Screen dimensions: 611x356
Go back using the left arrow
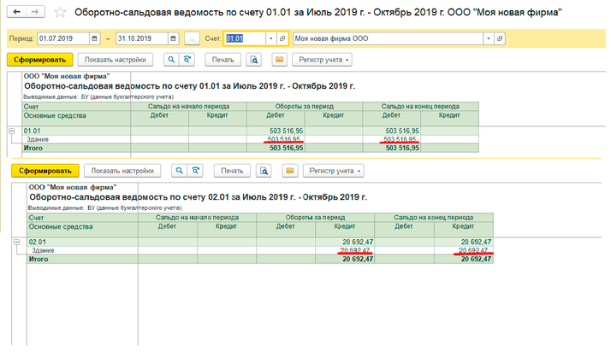point(17,14)
